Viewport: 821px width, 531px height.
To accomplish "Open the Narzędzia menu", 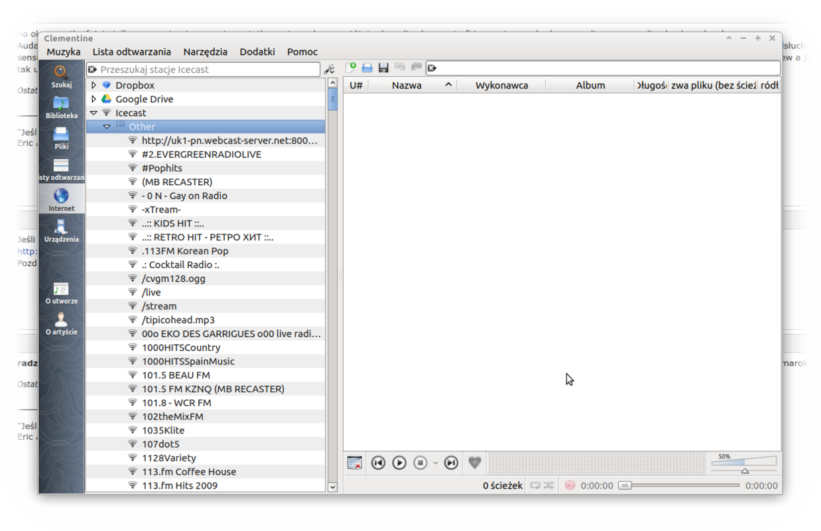I will [206, 52].
